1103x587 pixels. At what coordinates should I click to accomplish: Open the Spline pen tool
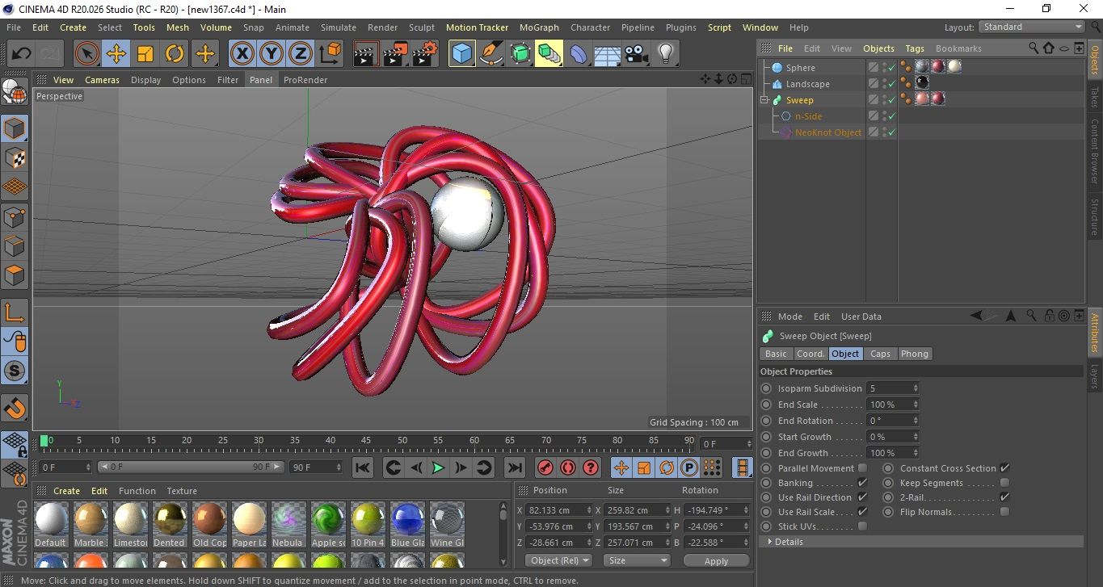(490, 54)
